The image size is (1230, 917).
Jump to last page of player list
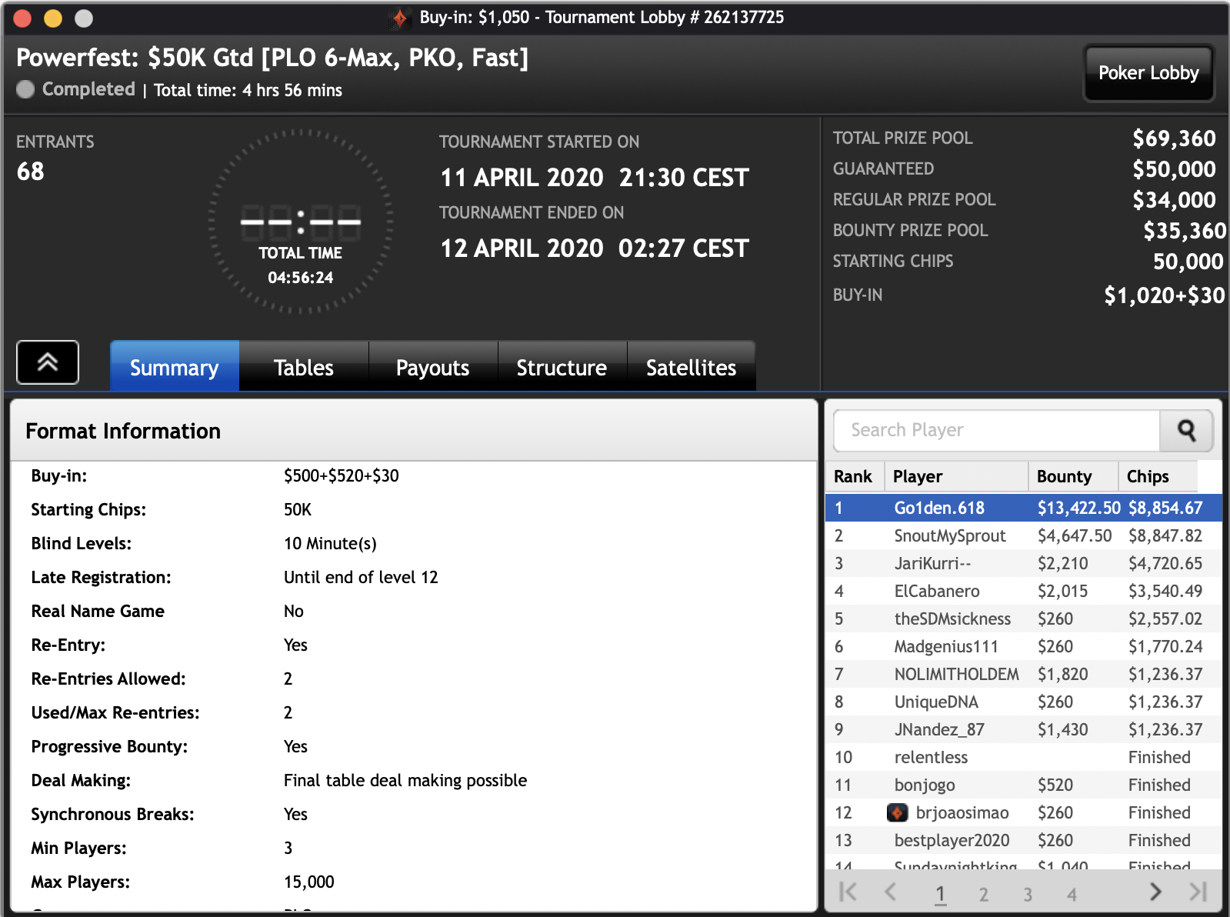coord(1197,892)
